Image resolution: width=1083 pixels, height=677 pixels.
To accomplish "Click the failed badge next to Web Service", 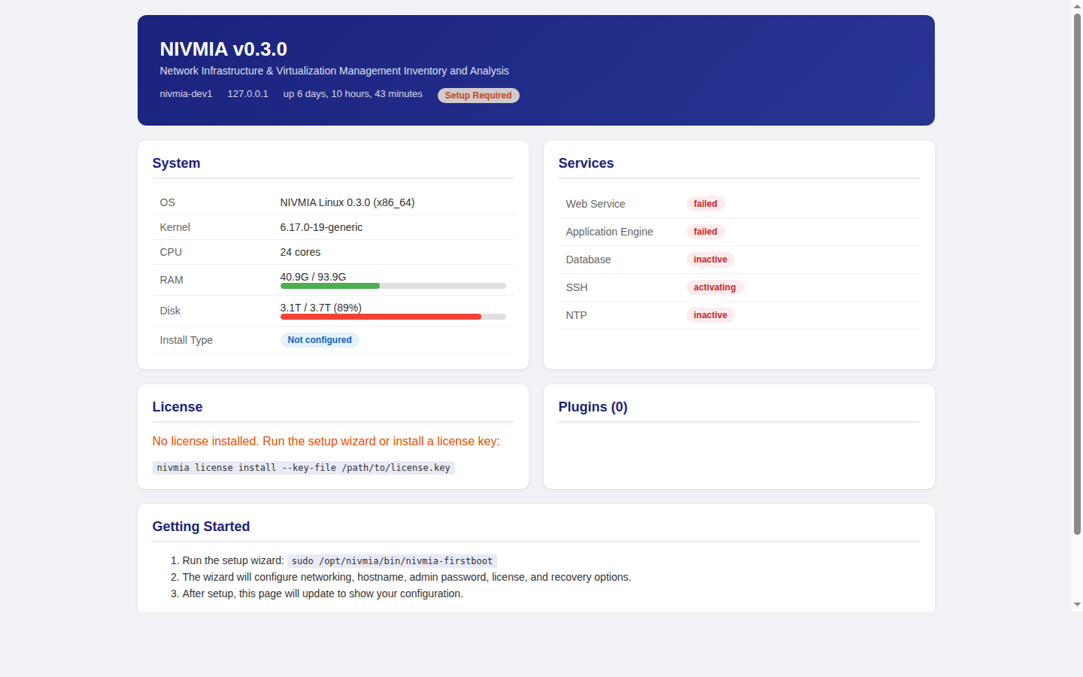I will (x=705, y=203).
